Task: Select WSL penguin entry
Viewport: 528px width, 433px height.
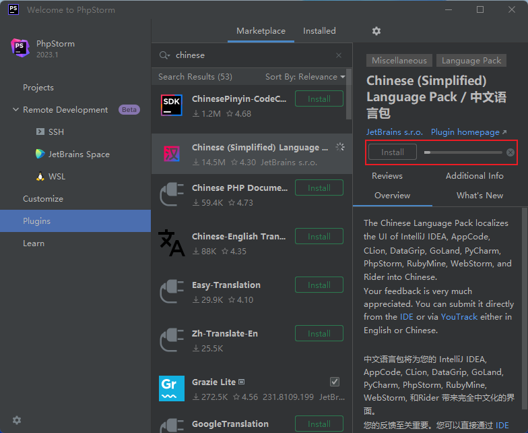Action: (51, 177)
